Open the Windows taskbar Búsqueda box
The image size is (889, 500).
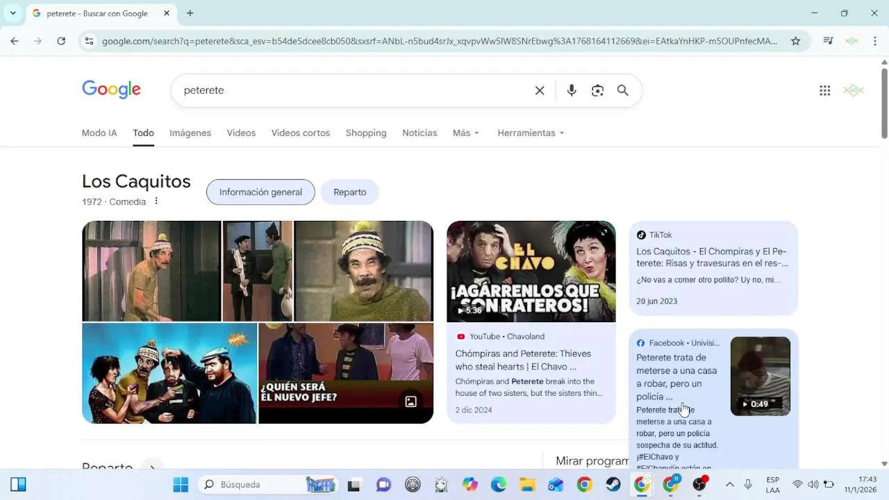click(x=267, y=484)
